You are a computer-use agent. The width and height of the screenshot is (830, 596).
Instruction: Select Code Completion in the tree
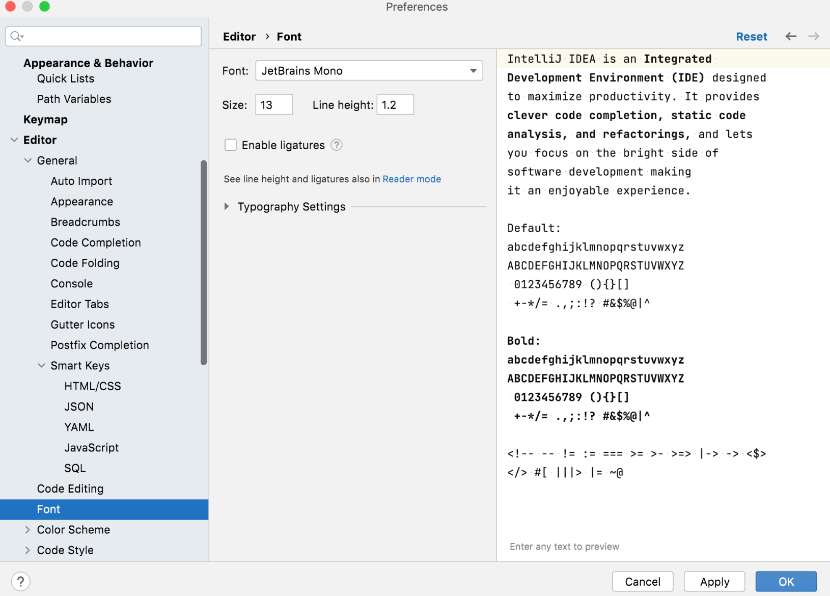click(96, 242)
